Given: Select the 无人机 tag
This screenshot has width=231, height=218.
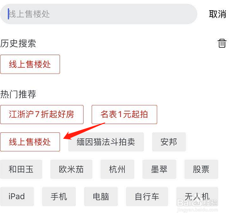Looking at the screenshot, I should [197, 197].
